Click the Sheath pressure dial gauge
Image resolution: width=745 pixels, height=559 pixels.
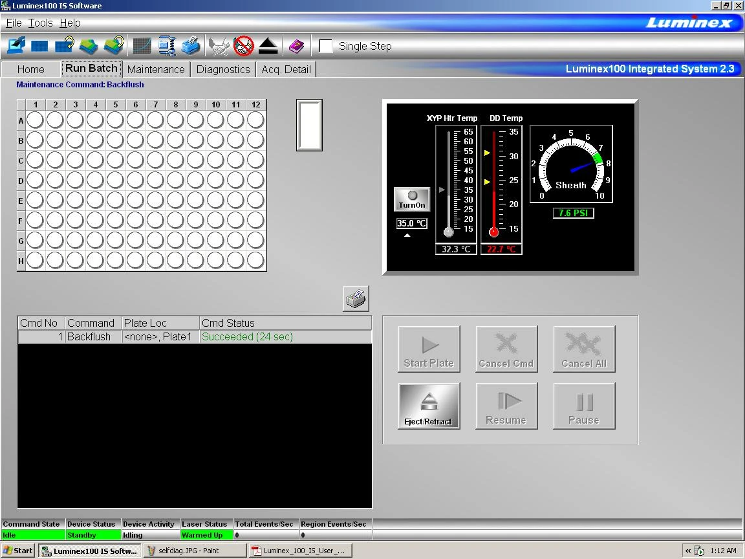click(x=571, y=164)
